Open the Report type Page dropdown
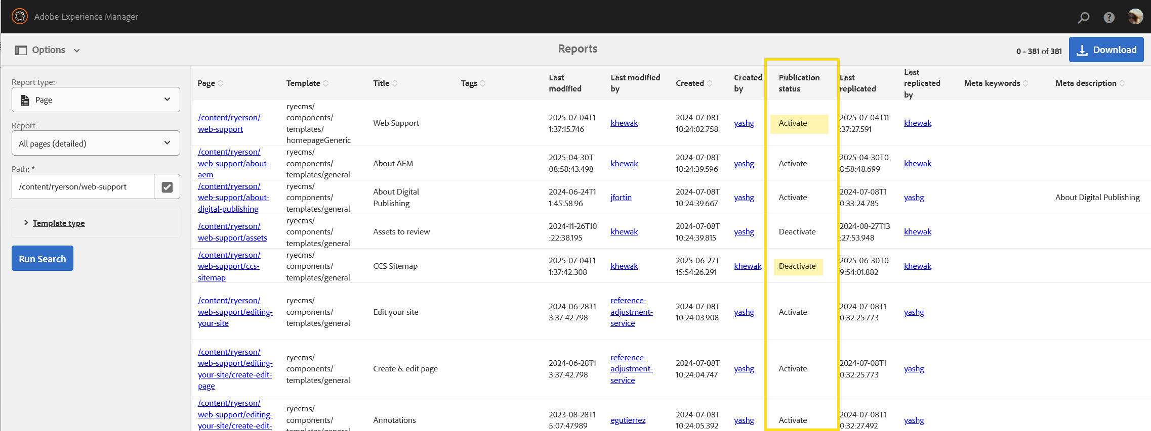 click(96, 100)
